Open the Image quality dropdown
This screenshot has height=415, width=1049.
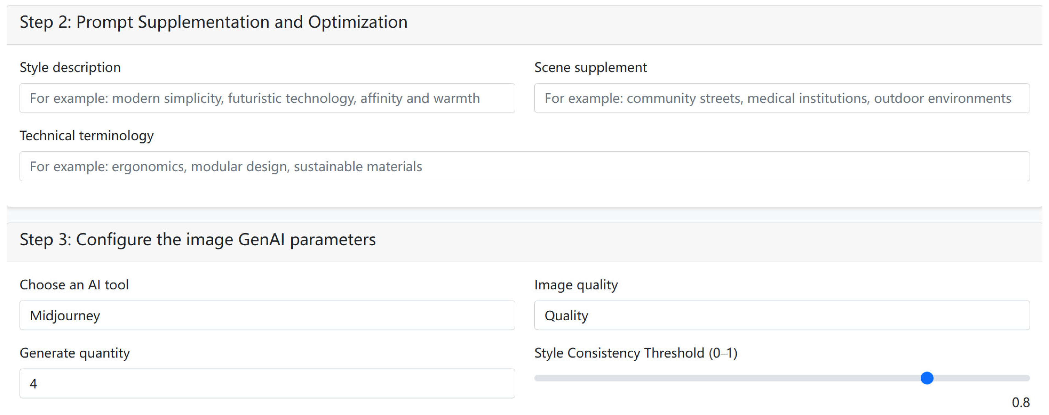click(782, 315)
